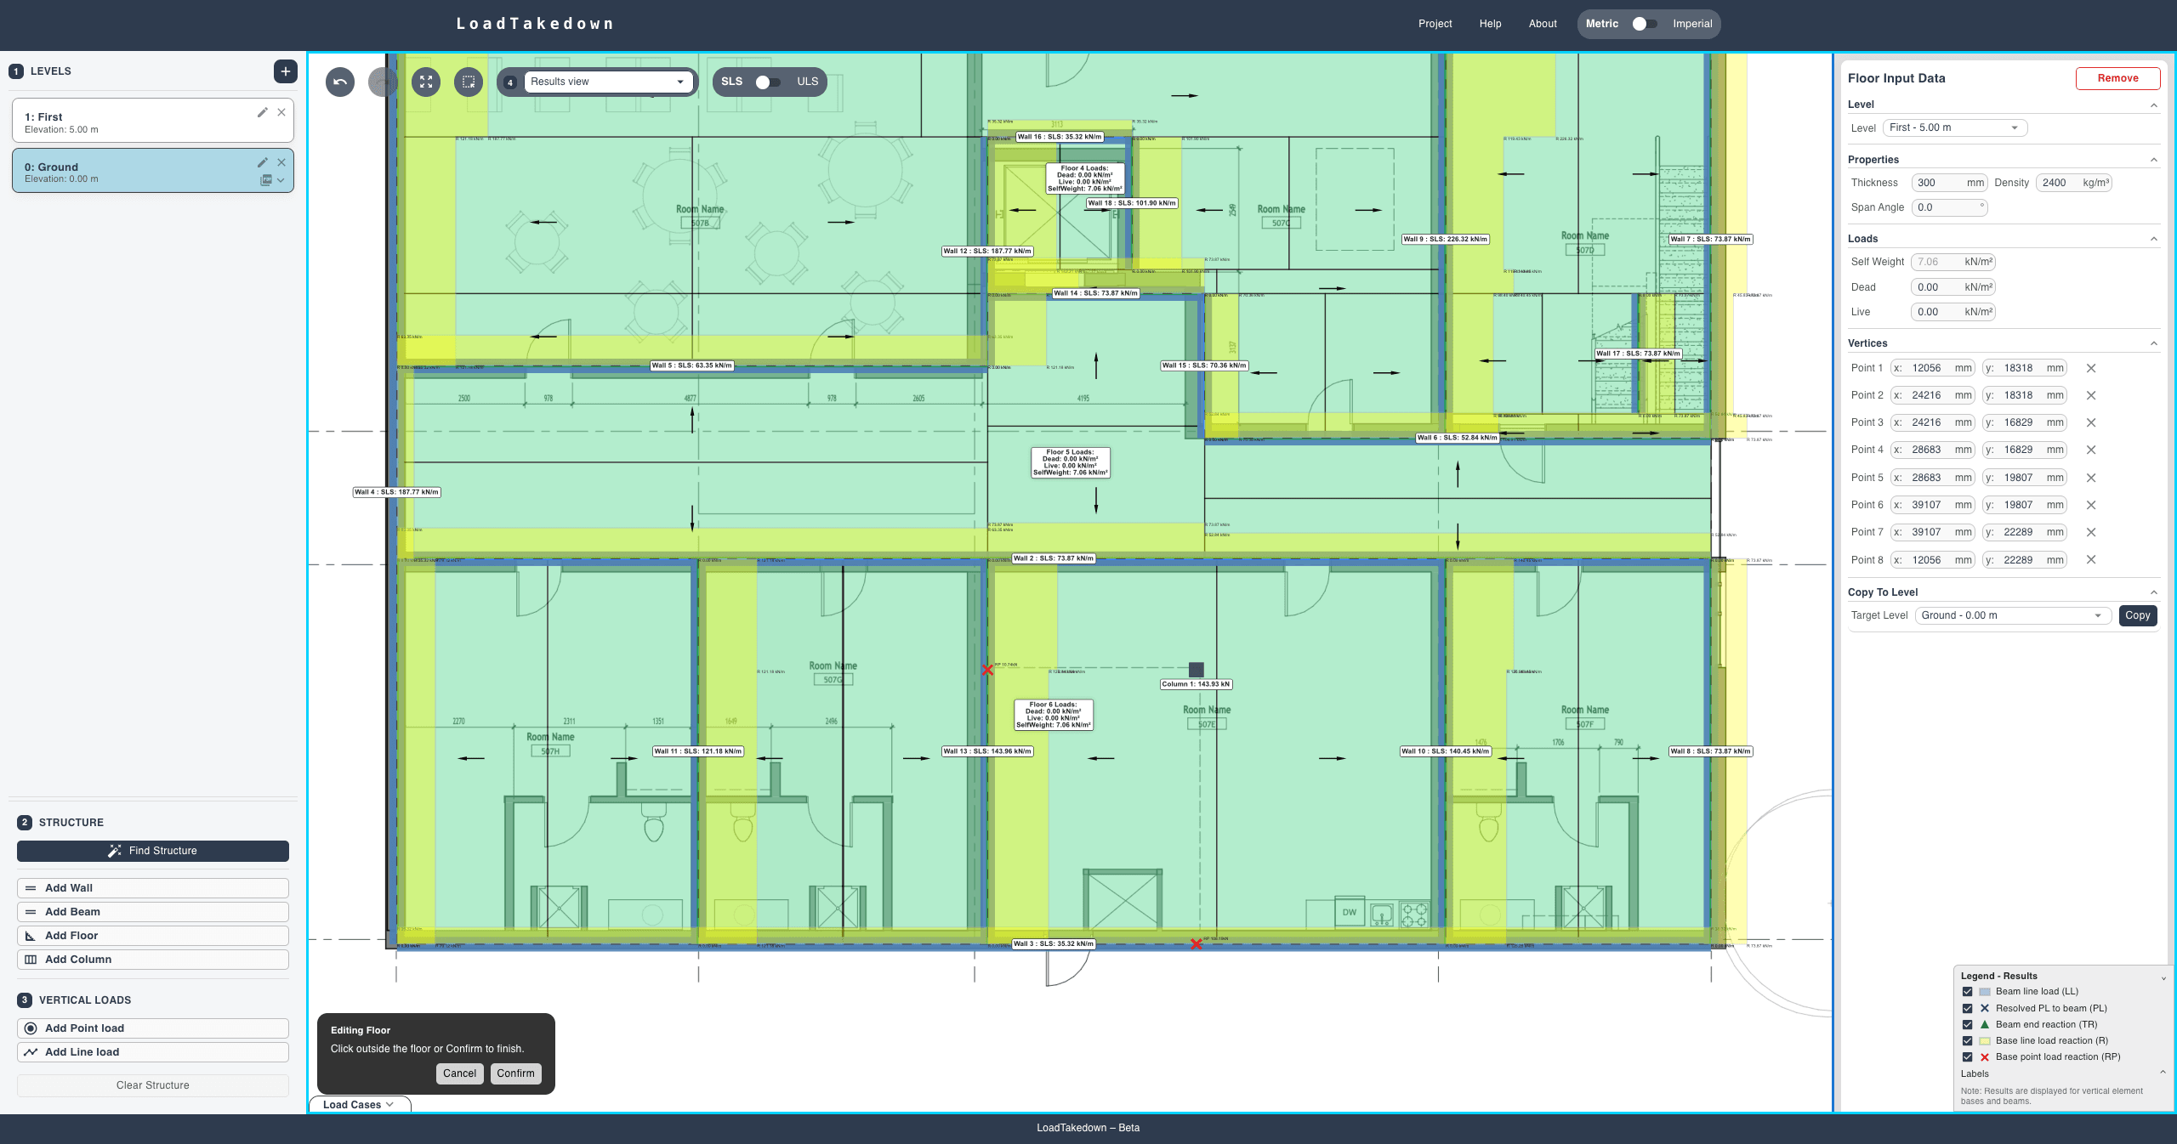Open the Load Cases menu
The image size is (2177, 1144).
[x=357, y=1104]
